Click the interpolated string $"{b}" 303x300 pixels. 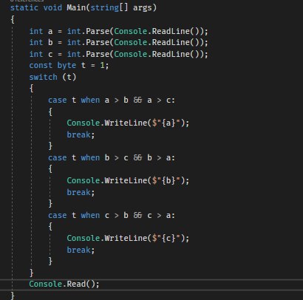coord(166,180)
